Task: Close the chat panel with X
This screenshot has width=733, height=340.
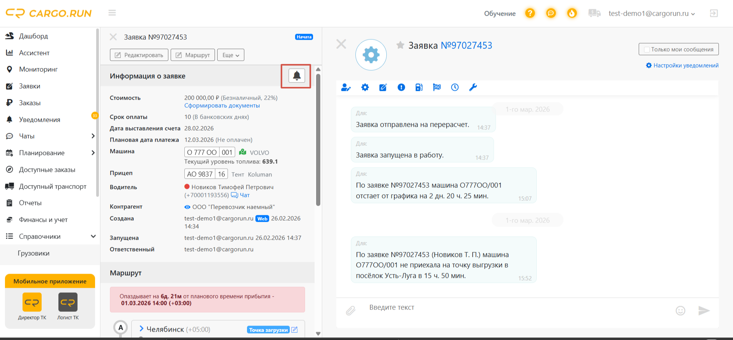Action: coord(341,44)
